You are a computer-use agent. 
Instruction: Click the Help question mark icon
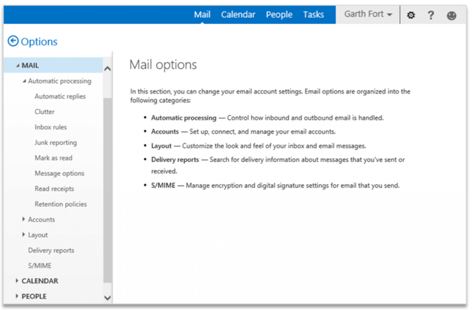pos(431,15)
